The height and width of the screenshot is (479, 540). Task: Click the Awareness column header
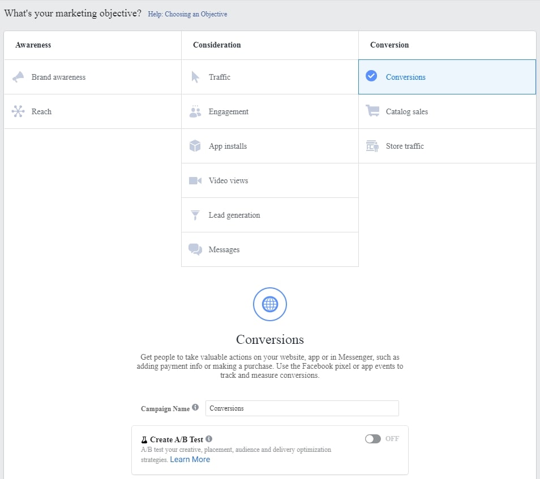point(33,45)
